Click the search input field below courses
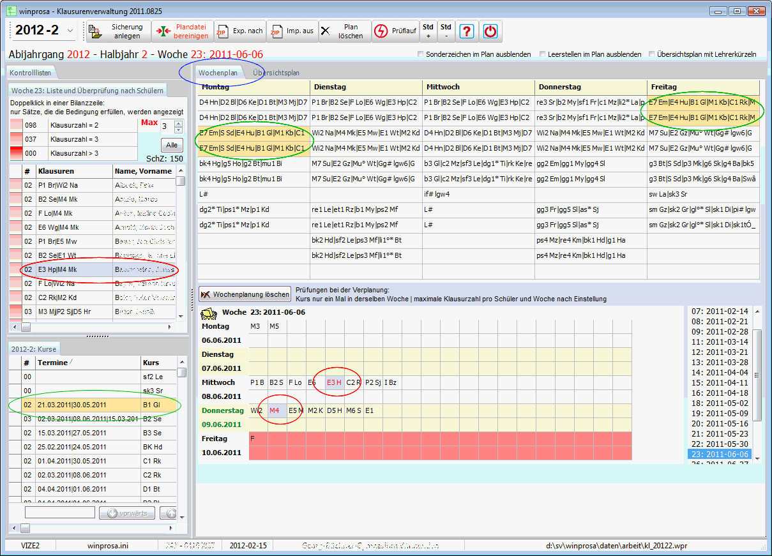 click(59, 513)
